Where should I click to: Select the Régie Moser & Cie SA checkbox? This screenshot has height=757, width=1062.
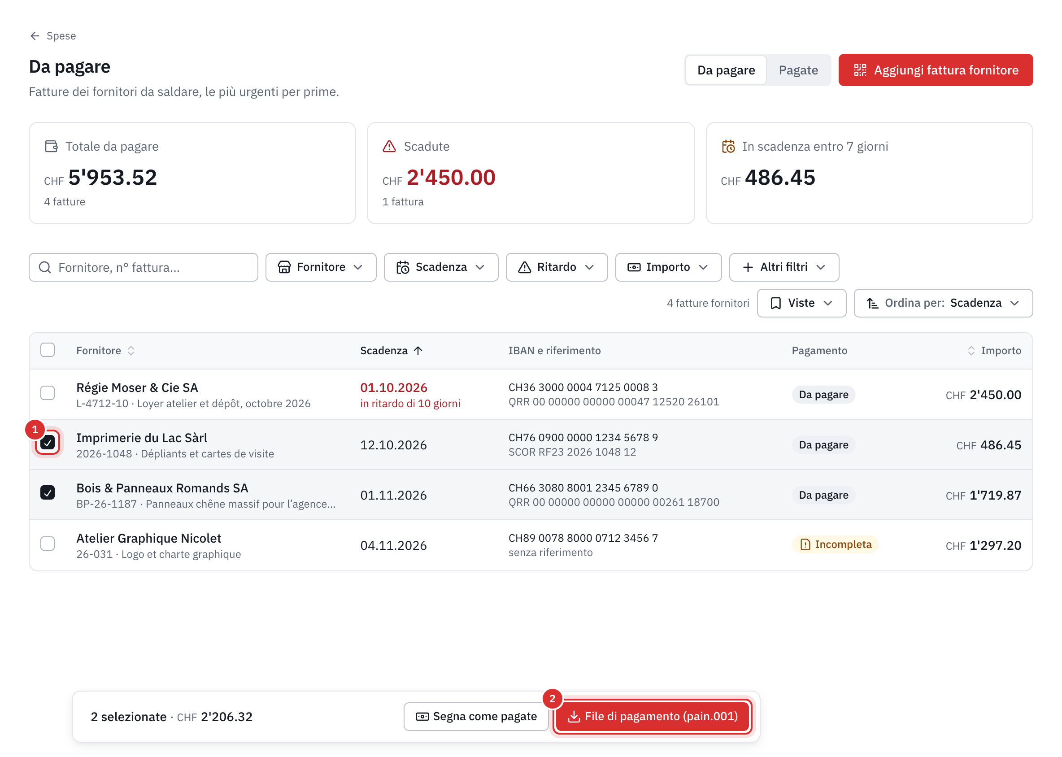pos(48,393)
